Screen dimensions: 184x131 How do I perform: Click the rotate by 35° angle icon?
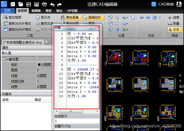111,30
